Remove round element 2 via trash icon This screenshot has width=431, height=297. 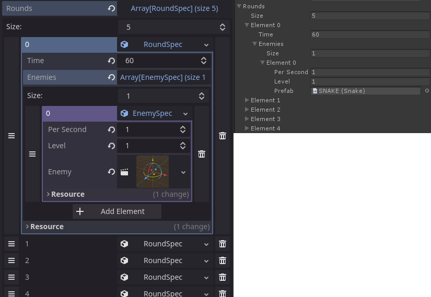tap(223, 260)
